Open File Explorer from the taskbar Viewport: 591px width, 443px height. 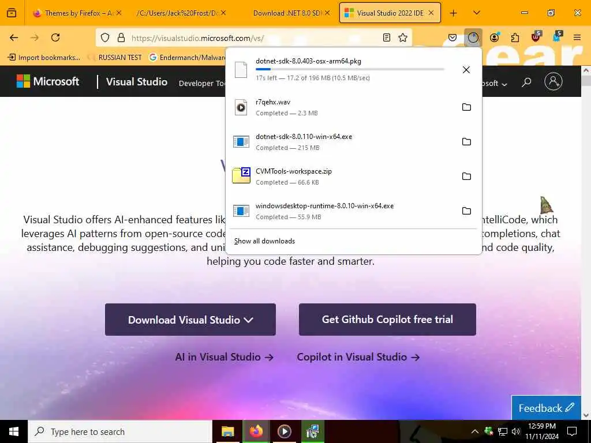point(227,431)
